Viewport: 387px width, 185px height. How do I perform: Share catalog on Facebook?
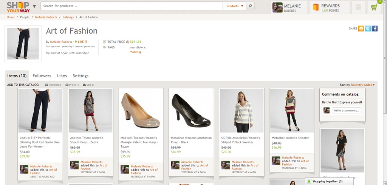pos(375,29)
